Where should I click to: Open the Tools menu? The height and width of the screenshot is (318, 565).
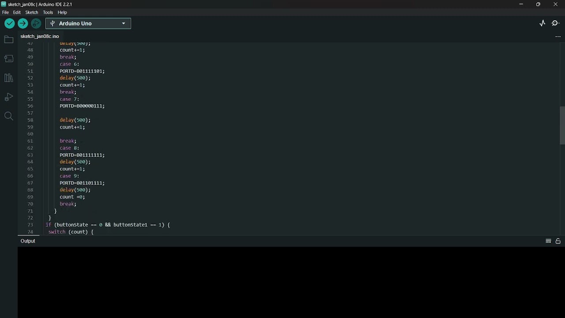point(48,12)
